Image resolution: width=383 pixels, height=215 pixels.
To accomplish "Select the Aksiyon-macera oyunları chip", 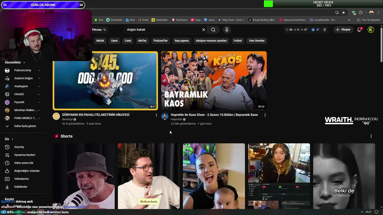I will (x=211, y=41).
